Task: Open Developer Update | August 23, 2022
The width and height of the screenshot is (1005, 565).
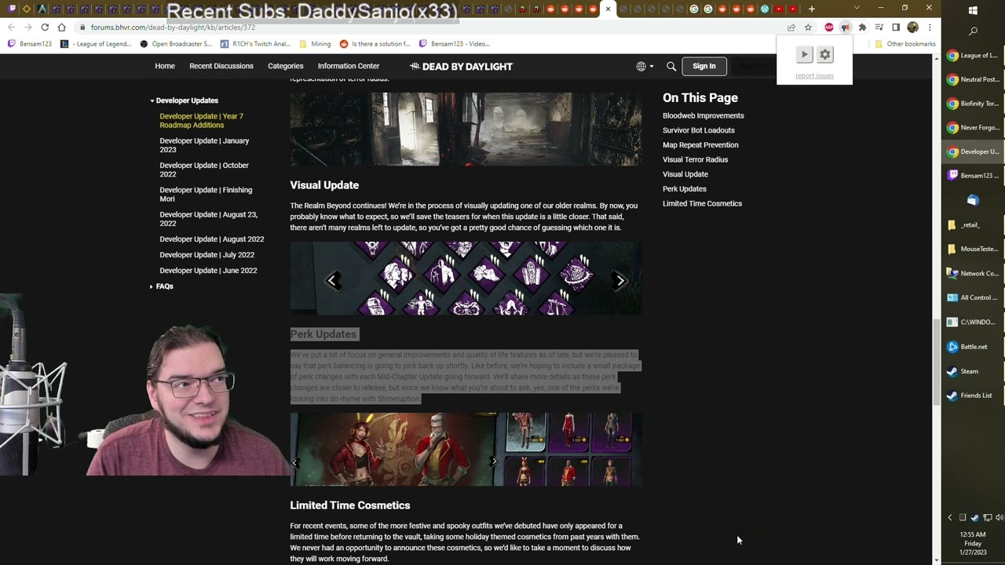Action: click(208, 219)
